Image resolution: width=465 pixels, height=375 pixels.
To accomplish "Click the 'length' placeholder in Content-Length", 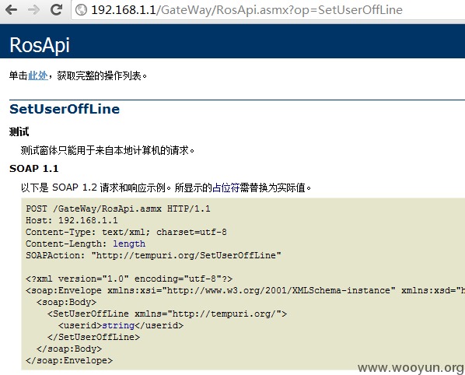I will click(x=129, y=244).
